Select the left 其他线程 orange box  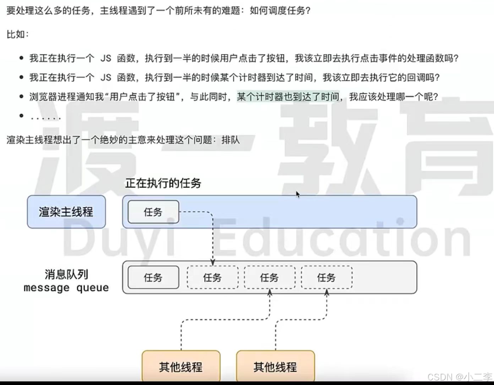click(x=181, y=367)
